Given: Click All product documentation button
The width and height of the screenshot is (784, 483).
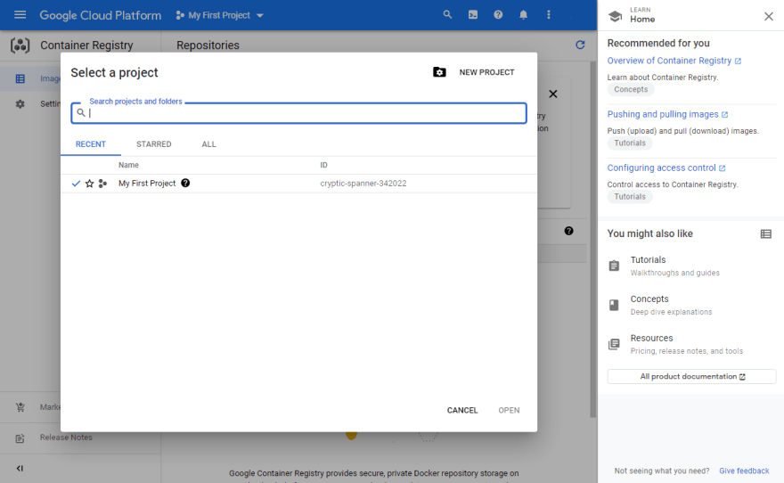Looking at the screenshot, I should [x=691, y=376].
